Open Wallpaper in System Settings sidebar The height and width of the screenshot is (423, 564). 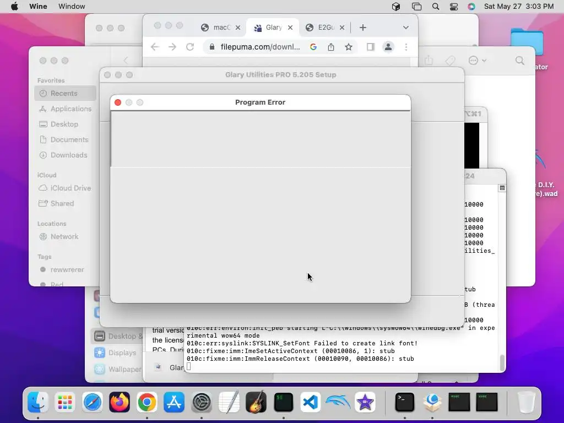coord(117,369)
